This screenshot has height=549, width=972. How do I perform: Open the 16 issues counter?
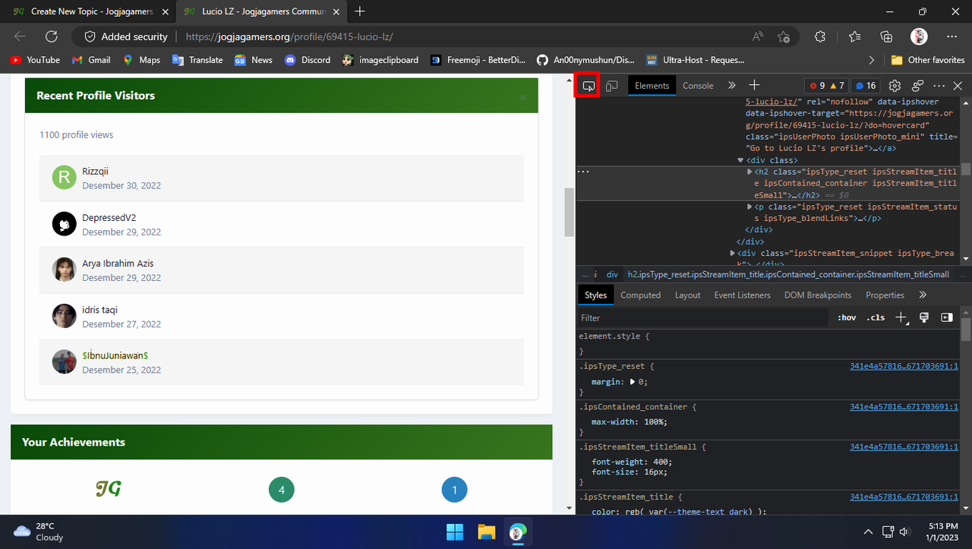pos(865,86)
